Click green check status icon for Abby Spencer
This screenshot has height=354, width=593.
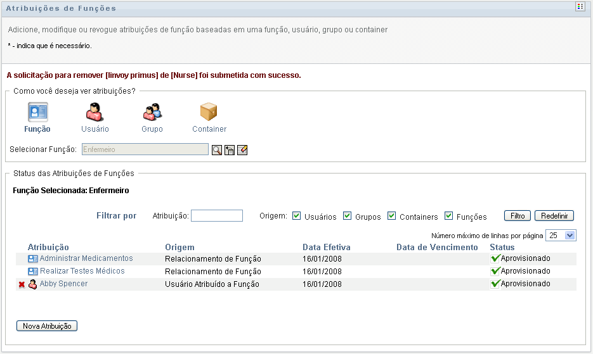pos(495,283)
